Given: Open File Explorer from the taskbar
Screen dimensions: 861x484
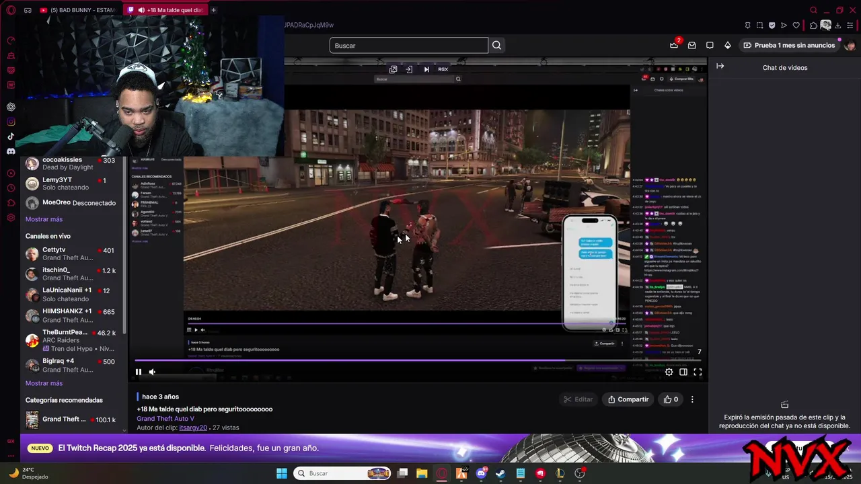Looking at the screenshot, I should 422,473.
